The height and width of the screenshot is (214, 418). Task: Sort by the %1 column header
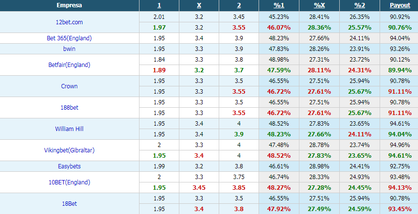click(x=279, y=5)
